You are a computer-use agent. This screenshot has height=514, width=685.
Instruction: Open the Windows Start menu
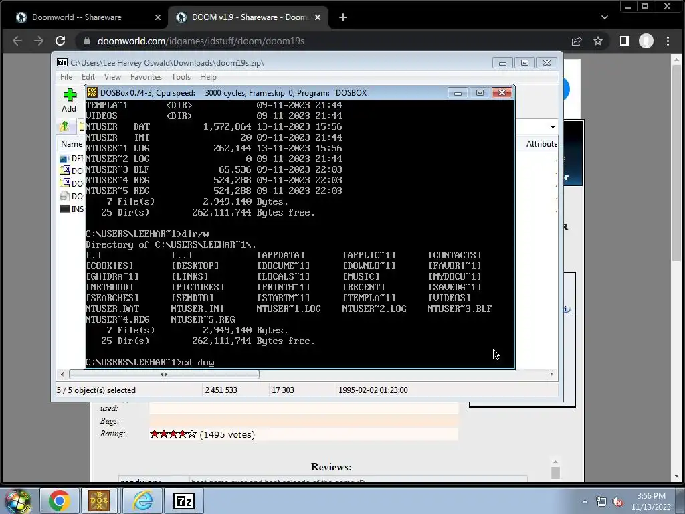pyautogui.click(x=17, y=501)
